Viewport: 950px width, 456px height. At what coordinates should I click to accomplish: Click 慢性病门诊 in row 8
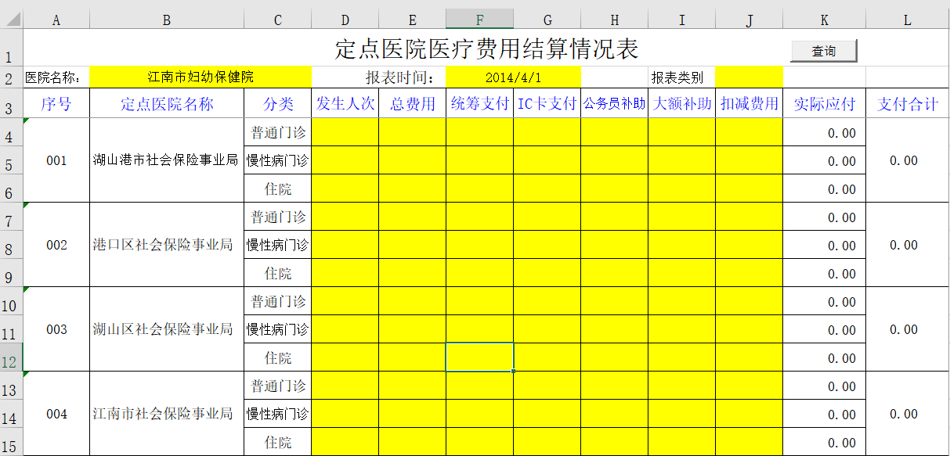click(x=278, y=245)
